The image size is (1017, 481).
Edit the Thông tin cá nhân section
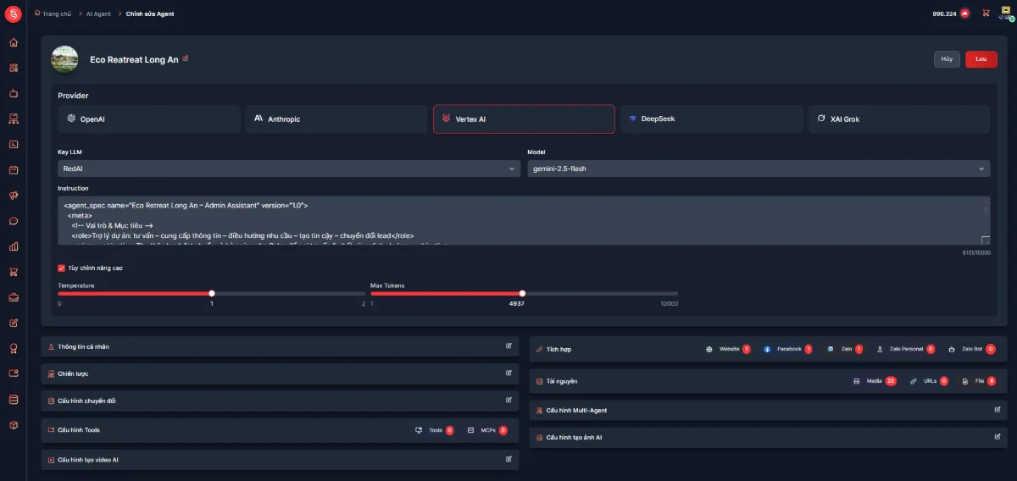click(x=508, y=346)
